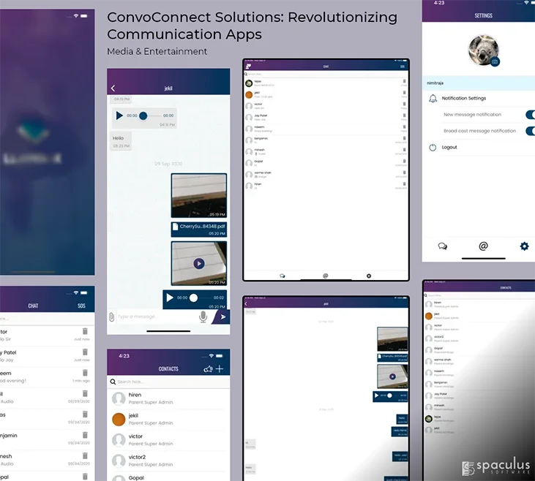Delete the 'Hello Sir' chat via its trash icon
The height and width of the screenshot is (481, 535).
pyautogui.click(x=85, y=331)
